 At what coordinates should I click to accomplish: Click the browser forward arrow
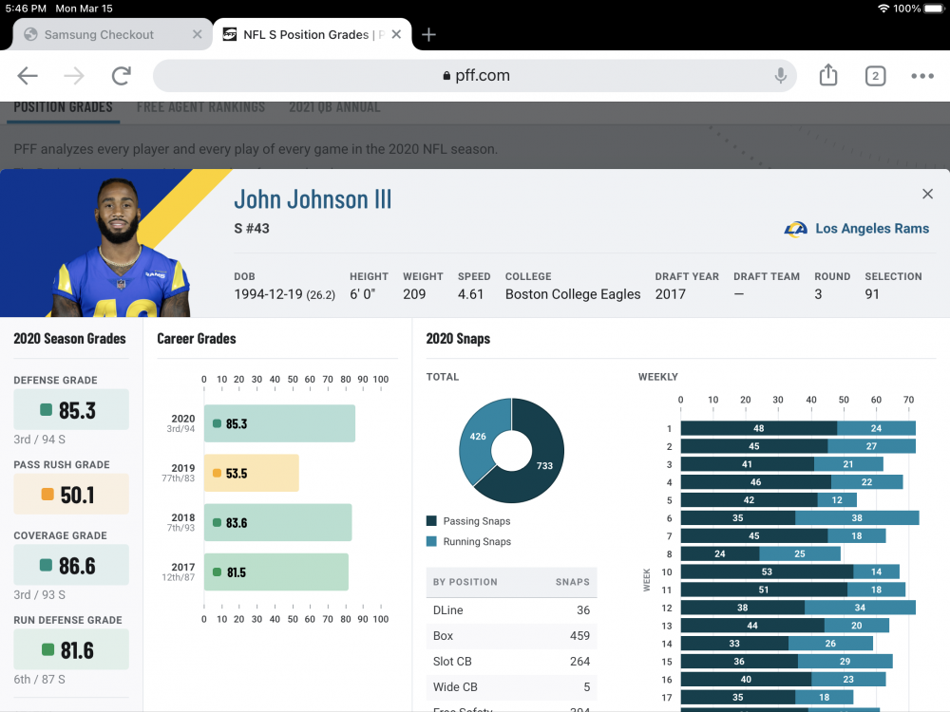pyautogui.click(x=74, y=76)
